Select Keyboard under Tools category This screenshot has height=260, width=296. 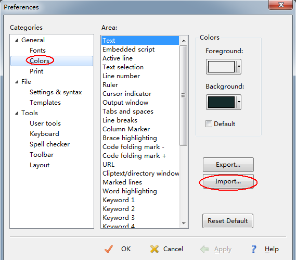click(x=44, y=134)
